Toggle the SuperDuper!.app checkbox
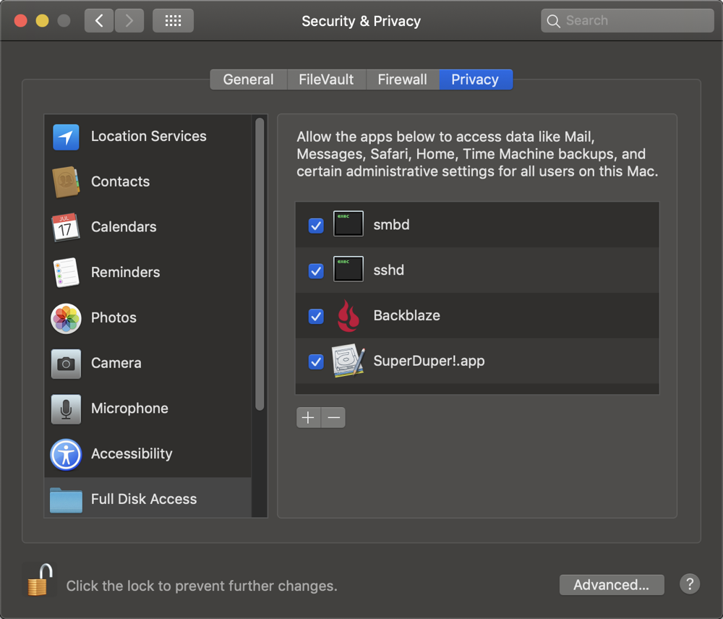This screenshot has height=619, width=723. tap(316, 362)
